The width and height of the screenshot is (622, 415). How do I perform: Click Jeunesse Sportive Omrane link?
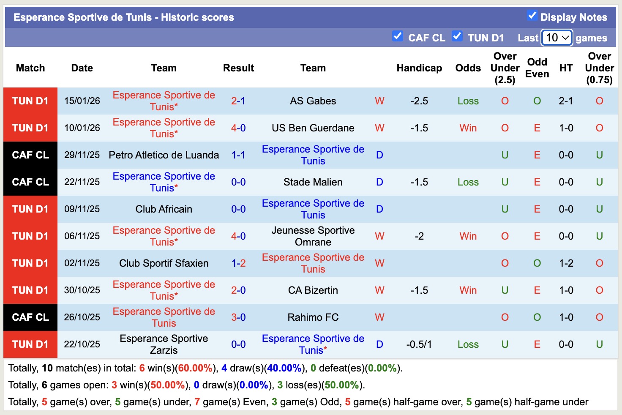tap(313, 236)
